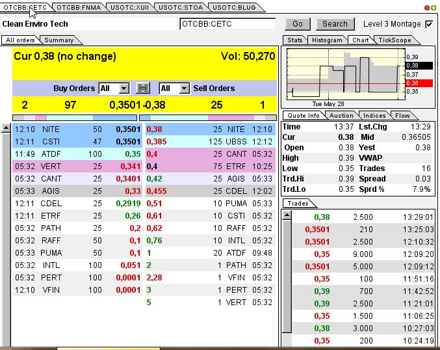Click the black 0,38 price marker on chart

click(x=419, y=66)
